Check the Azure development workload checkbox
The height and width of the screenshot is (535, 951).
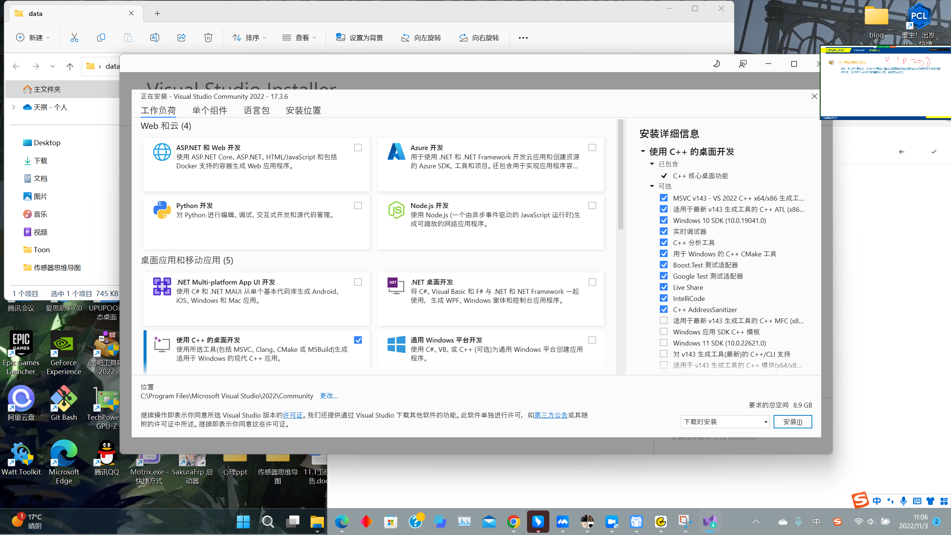[592, 147]
